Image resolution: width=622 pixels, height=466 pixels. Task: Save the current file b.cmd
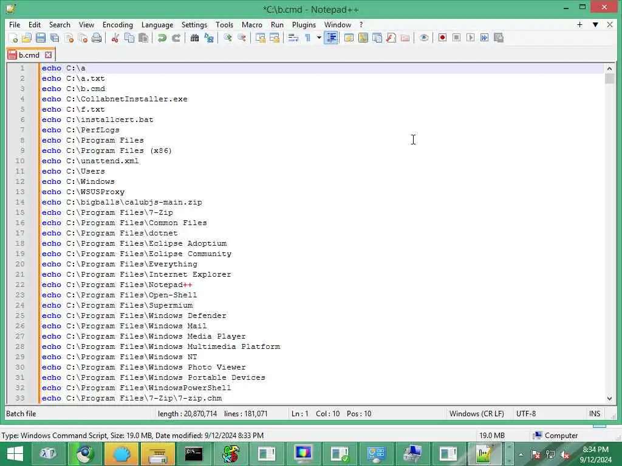tap(41, 38)
